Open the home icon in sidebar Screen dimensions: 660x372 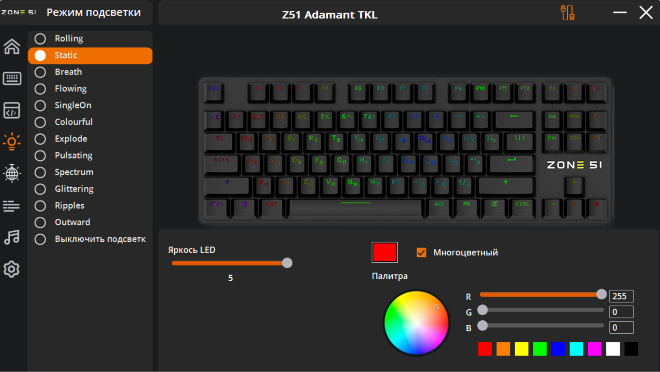[12, 47]
